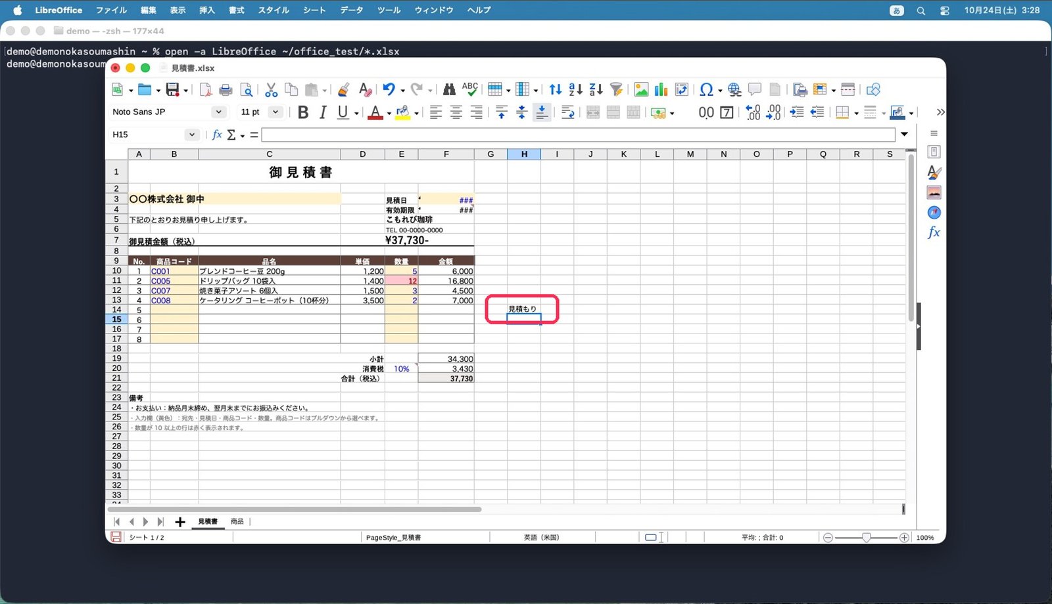Toggle Bold formatting

(x=303, y=112)
